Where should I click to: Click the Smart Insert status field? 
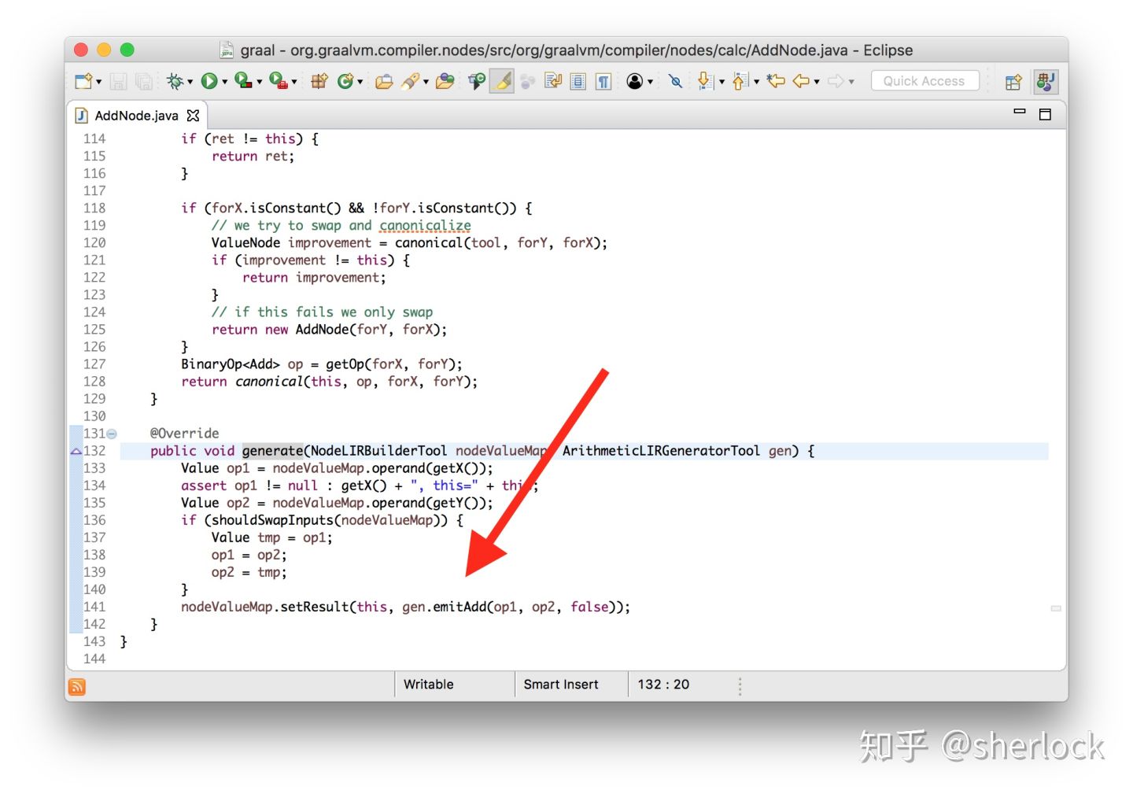tap(571, 685)
